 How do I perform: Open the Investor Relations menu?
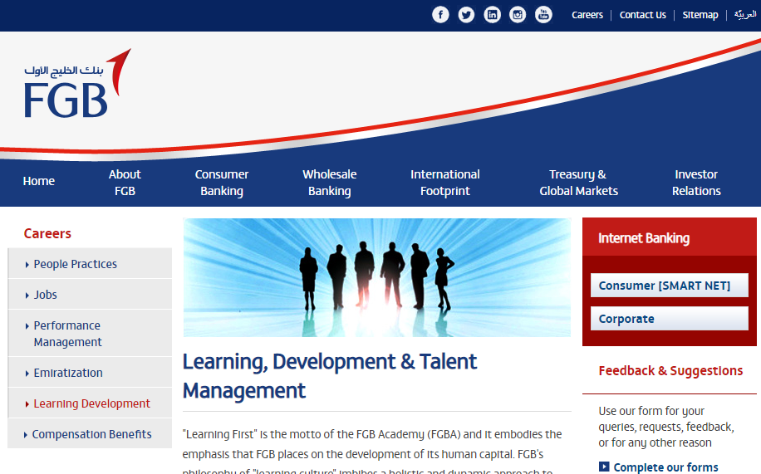[x=696, y=183]
